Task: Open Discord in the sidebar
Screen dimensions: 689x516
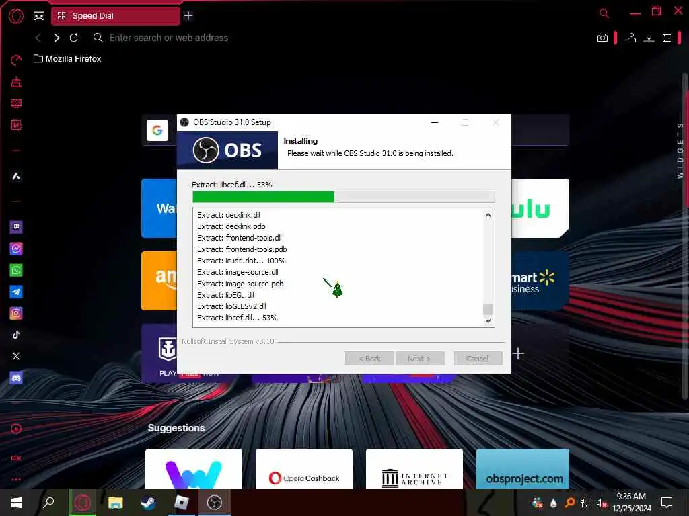Action: 16,378
